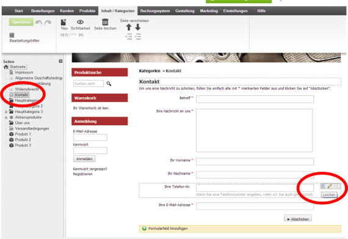This screenshot has width=348, height=239.
Task: Click the Seite löschen trash icon
Action: click(x=105, y=22)
